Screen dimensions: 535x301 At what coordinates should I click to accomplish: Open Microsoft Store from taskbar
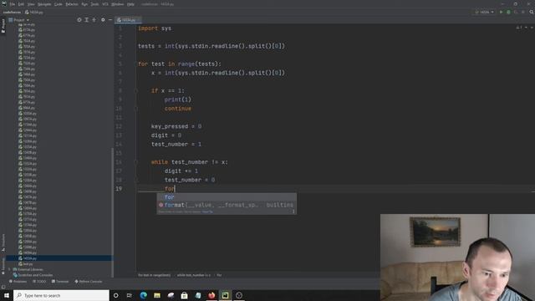click(x=184, y=295)
